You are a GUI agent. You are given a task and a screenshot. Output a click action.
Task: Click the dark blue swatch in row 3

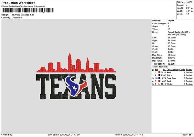[159, 78]
